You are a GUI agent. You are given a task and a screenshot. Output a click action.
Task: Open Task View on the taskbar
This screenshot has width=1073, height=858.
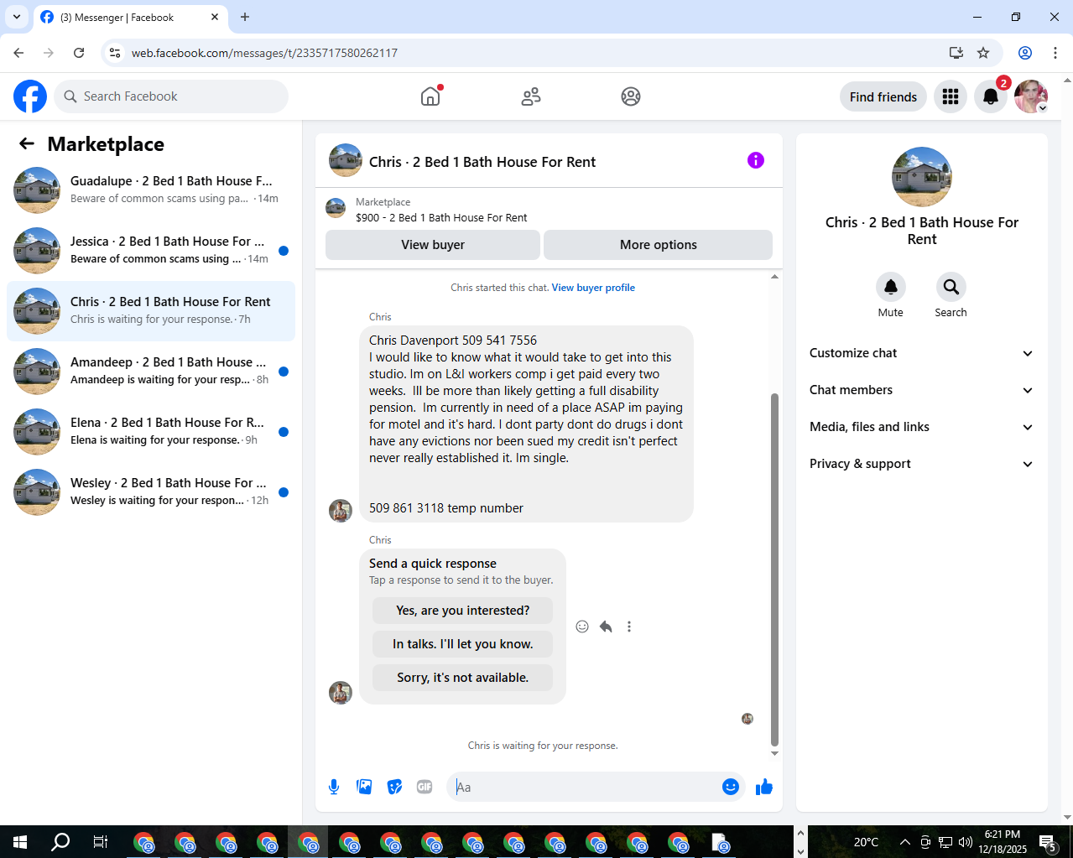[101, 842]
